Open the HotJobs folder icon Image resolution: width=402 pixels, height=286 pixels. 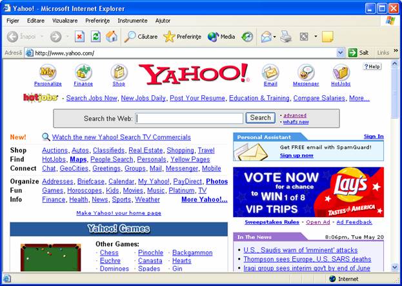coord(341,72)
